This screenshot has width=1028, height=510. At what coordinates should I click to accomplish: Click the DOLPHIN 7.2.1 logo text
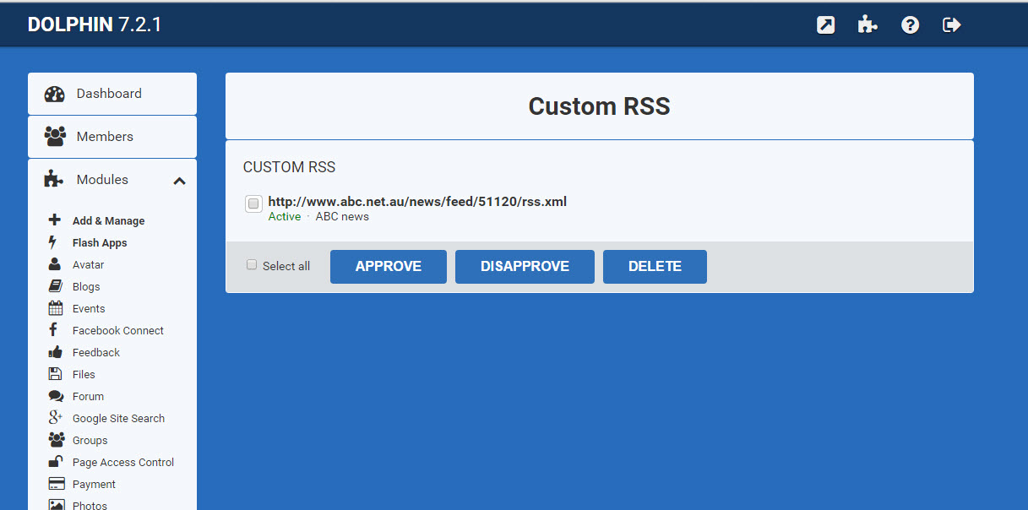tap(95, 24)
